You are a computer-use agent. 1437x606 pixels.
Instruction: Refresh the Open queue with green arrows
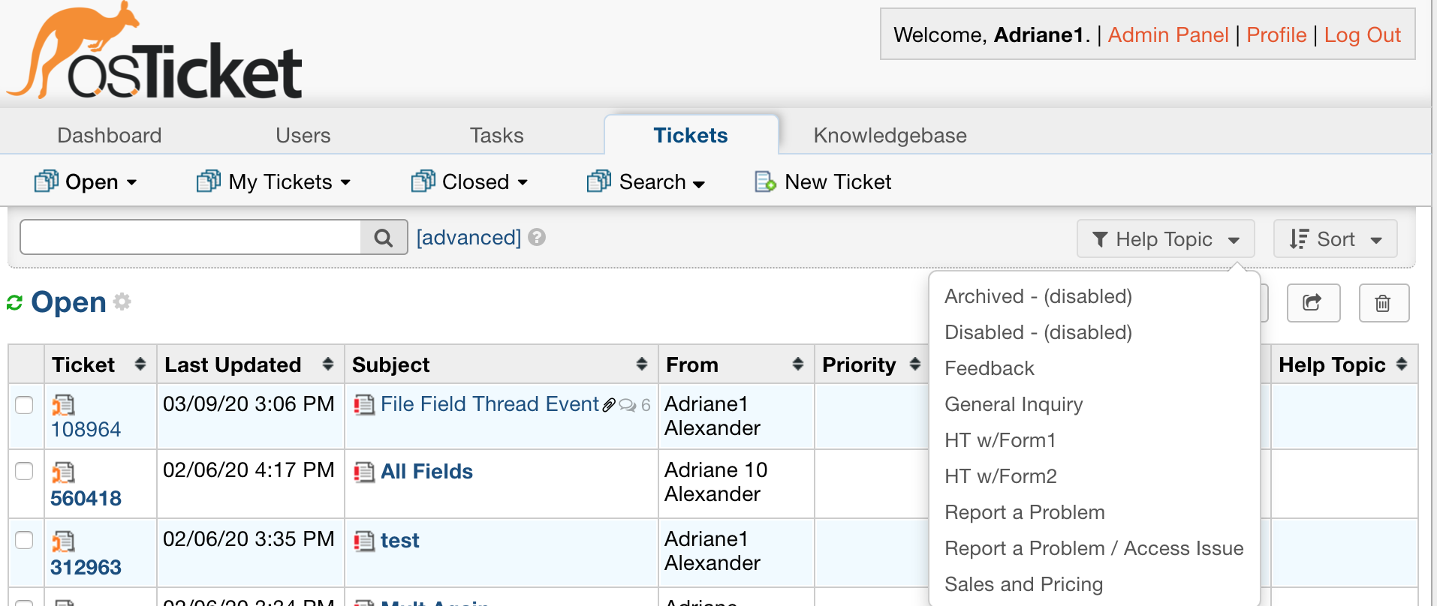(x=14, y=302)
